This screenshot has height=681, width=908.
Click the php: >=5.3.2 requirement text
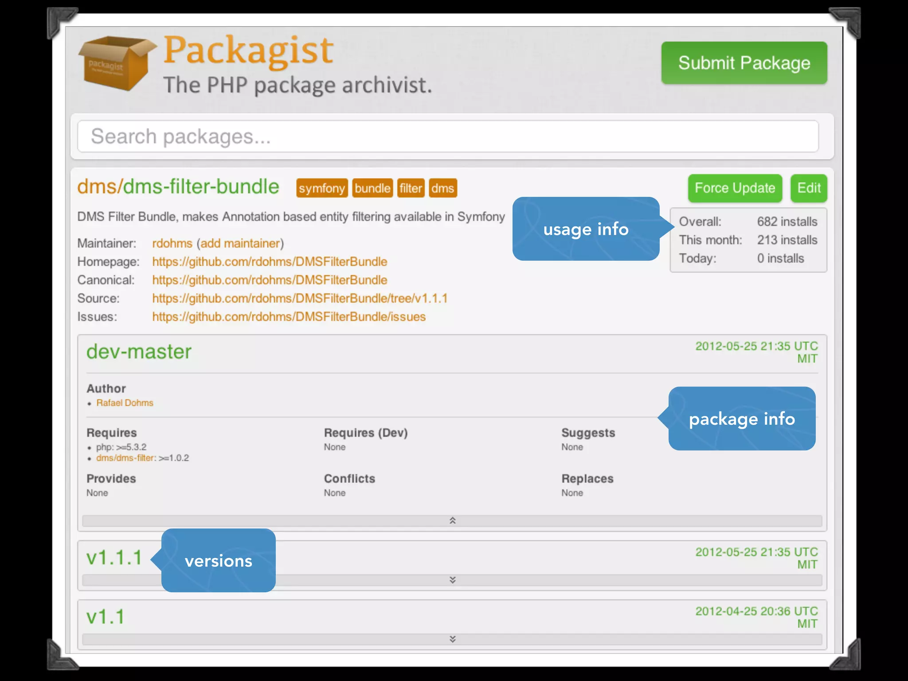click(121, 447)
